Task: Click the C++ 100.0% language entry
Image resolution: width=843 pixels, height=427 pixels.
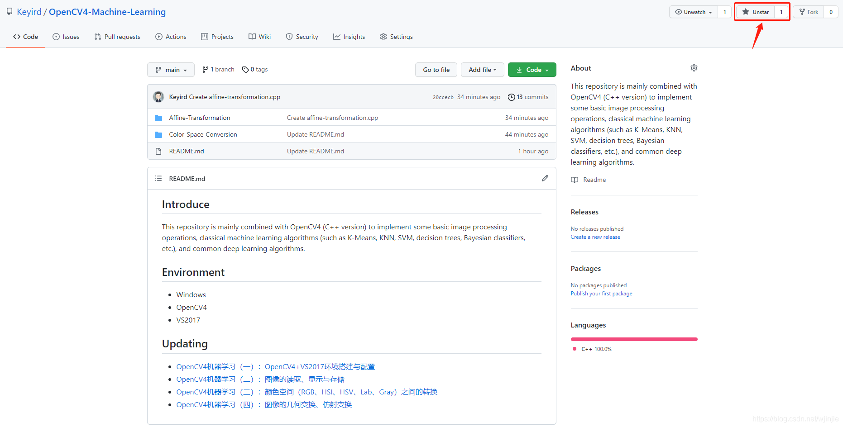Action: pos(592,349)
